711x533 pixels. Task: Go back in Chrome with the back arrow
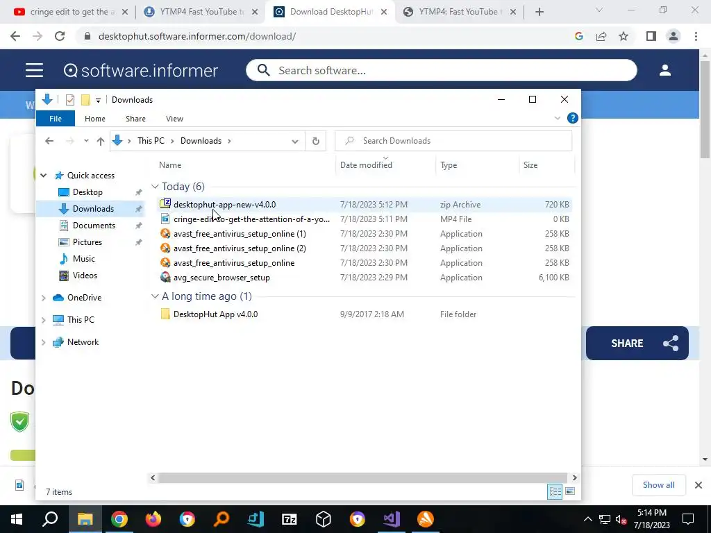click(x=15, y=36)
